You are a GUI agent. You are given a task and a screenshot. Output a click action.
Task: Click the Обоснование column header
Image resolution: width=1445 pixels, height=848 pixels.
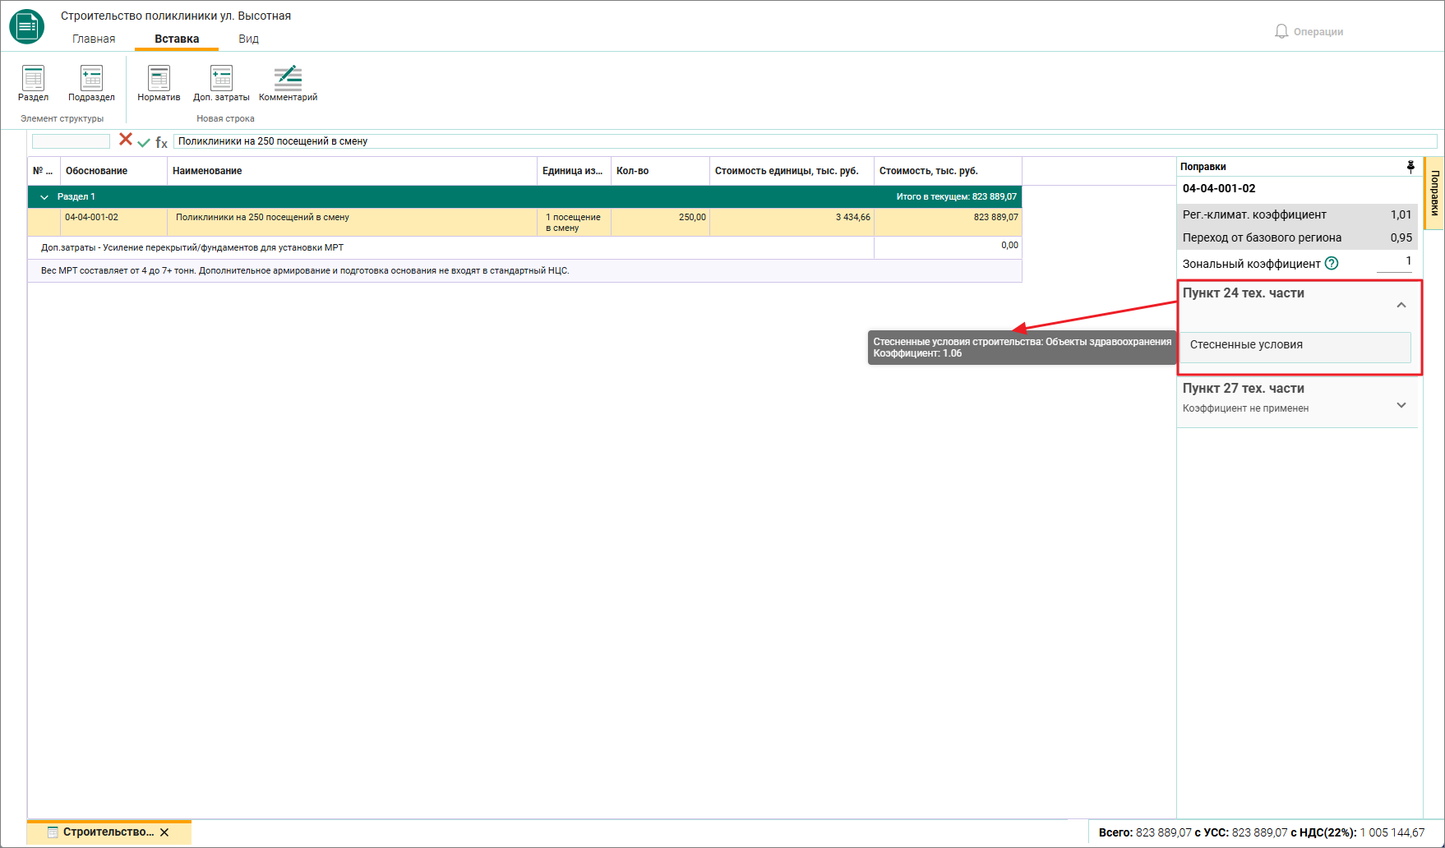pyautogui.click(x=113, y=171)
